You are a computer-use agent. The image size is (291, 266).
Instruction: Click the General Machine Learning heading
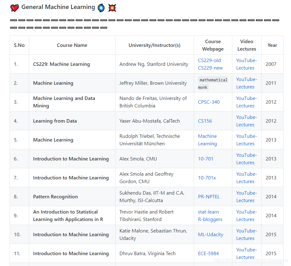pyautogui.click(x=58, y=7)
